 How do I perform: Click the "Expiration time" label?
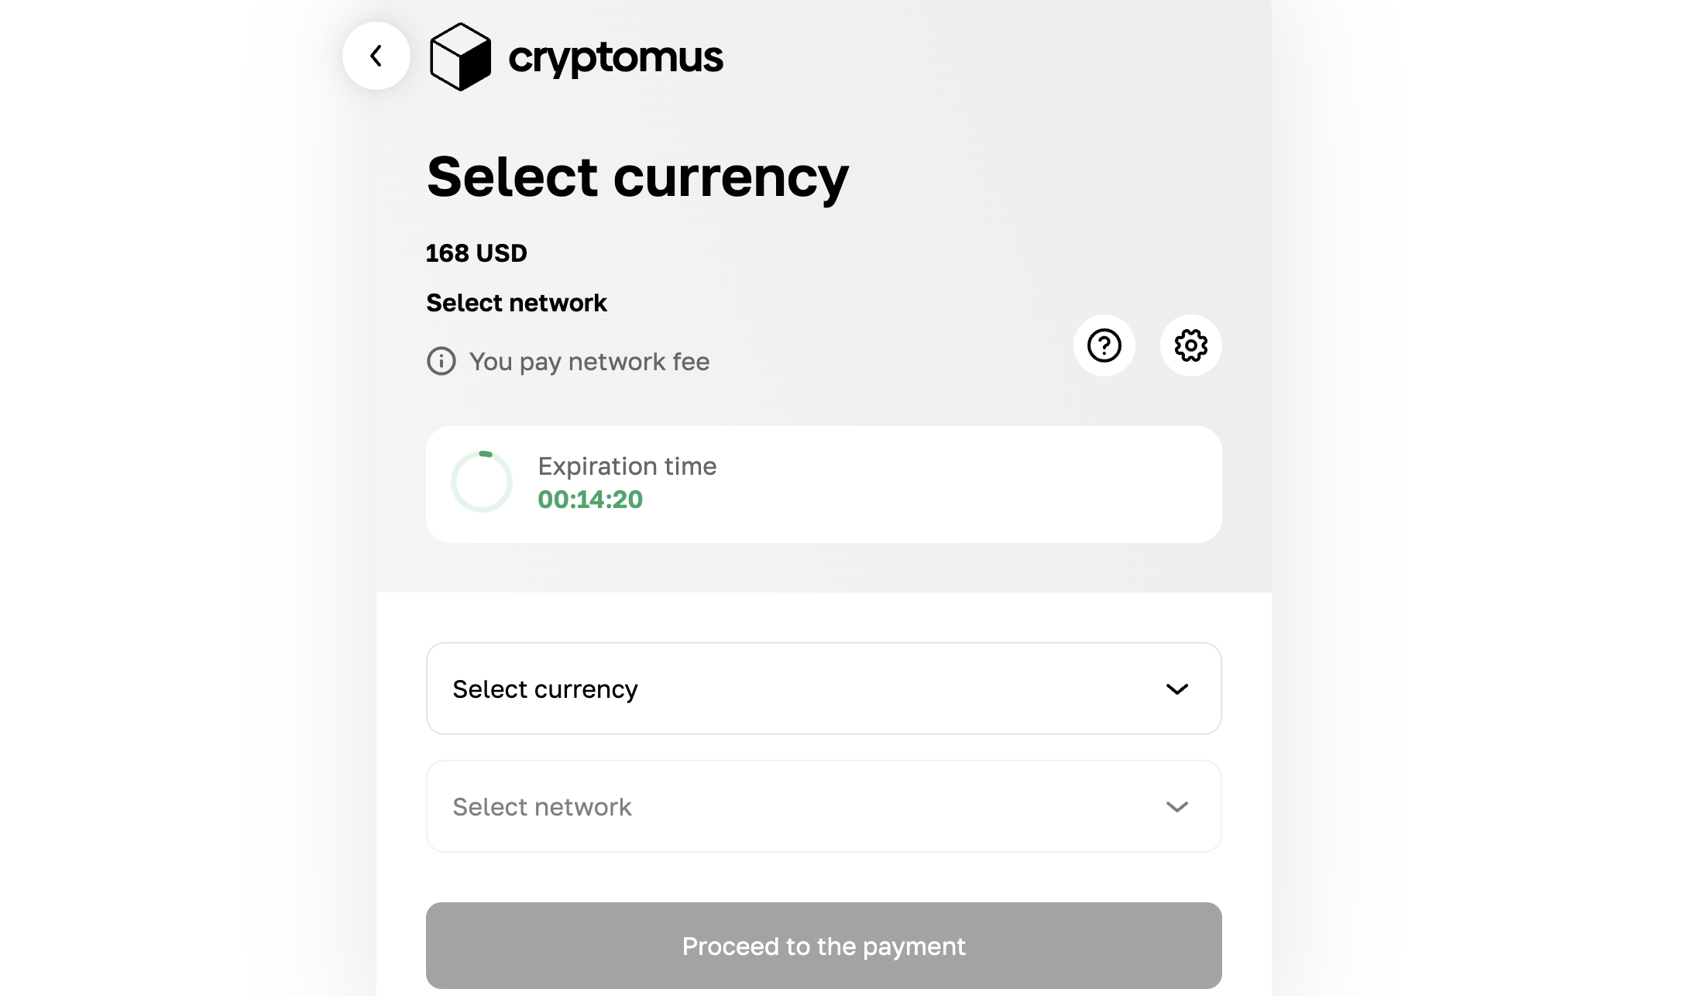click(x=627, y=466)
